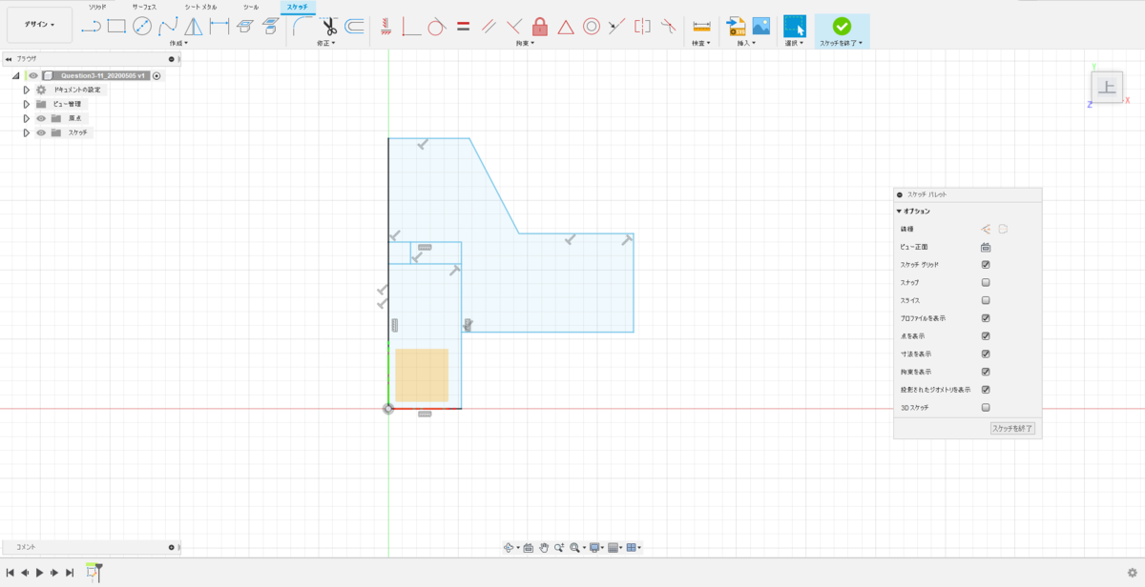Apply Curvature constraint
This screenshot has height=587, width=1145.
(x=669, y=27)
